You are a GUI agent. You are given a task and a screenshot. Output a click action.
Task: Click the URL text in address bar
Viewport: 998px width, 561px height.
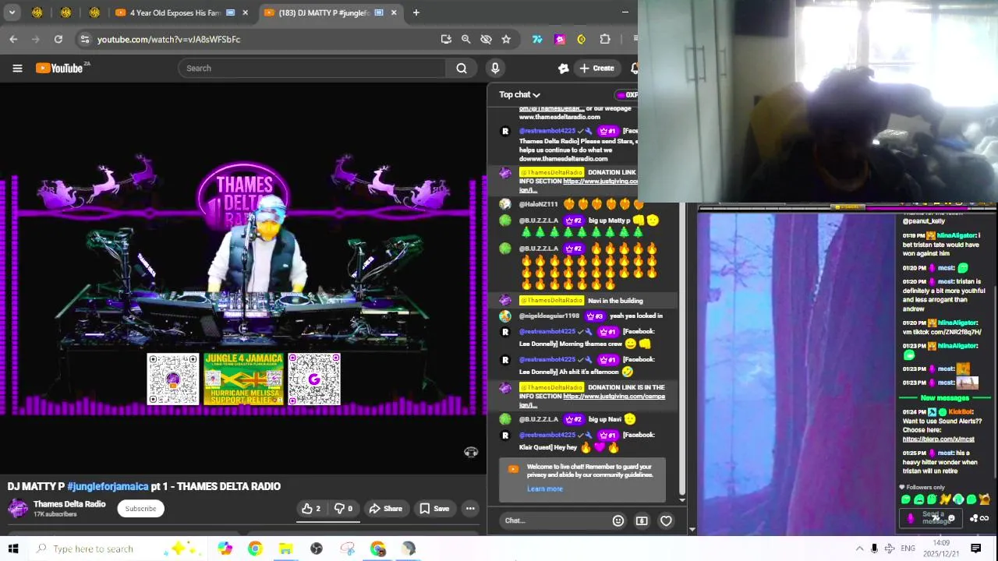pos(168,39)
